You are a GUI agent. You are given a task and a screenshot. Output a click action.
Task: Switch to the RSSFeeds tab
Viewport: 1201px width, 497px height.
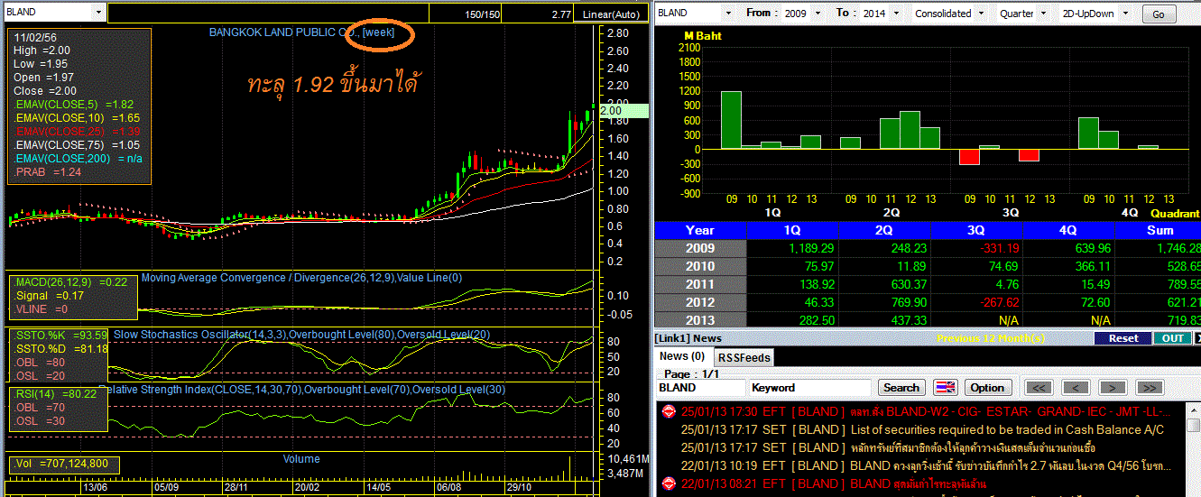click(x=744, y=357)
